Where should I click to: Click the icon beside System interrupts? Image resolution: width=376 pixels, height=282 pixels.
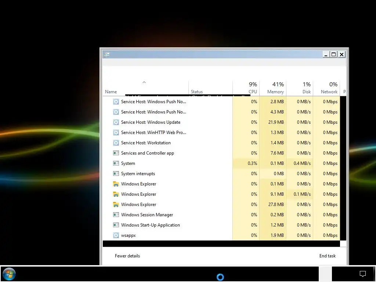coord(116,174)
